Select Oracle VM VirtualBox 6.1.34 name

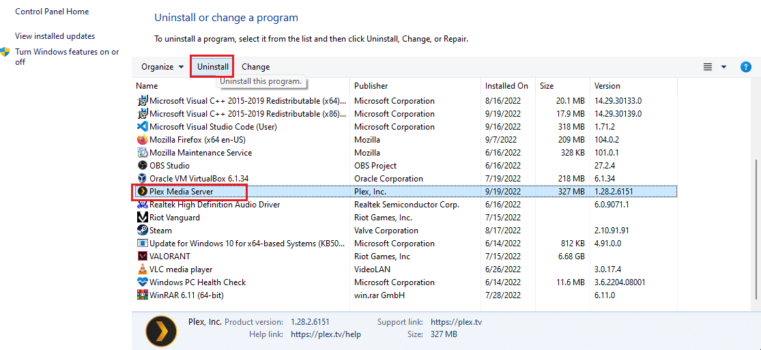point(199,179)
